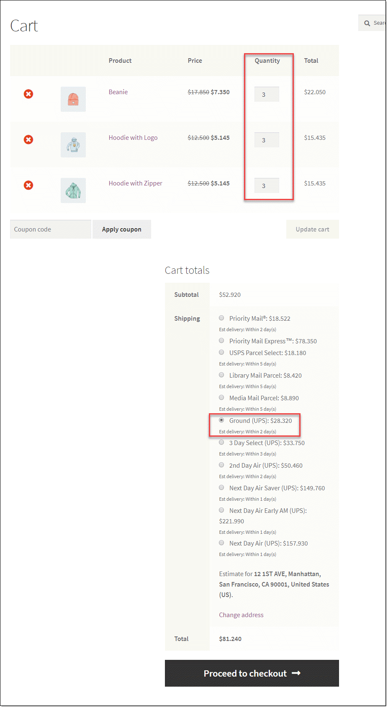Click the Beanie sale price $7.350
The width and height of the screenshot is (388, 708).
[x=220, y=92]
